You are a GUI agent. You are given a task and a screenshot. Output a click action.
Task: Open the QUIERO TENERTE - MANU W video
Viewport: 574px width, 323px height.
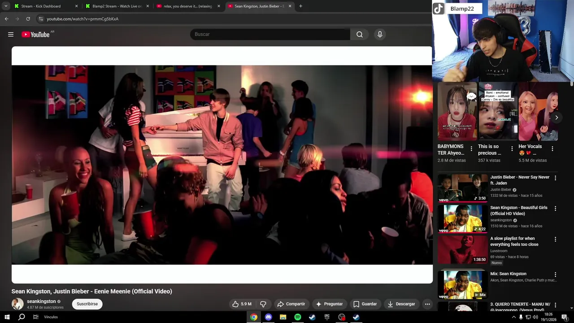[520, 307]
